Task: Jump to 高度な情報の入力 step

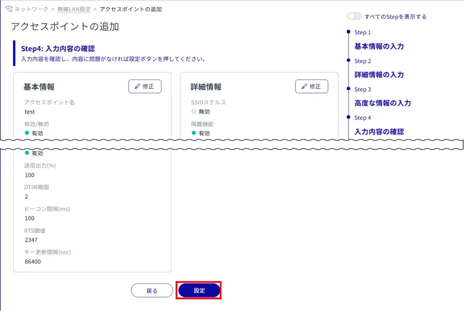Action: coord(382,103)
